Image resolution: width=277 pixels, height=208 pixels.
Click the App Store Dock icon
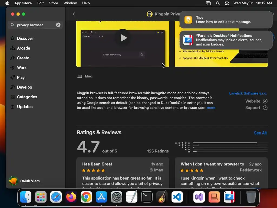pos(101,197)
